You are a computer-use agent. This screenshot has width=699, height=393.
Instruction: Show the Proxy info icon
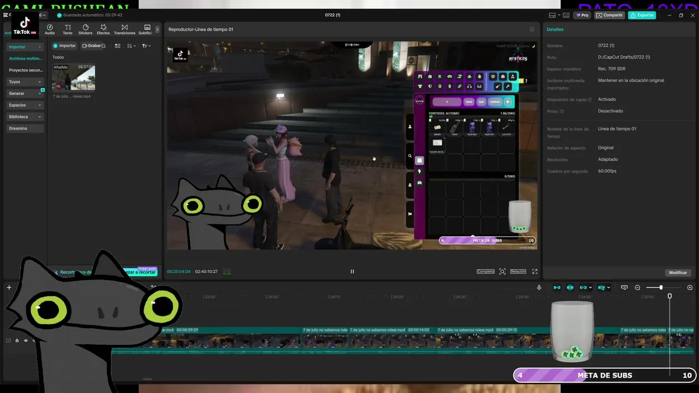click(562, 111)
